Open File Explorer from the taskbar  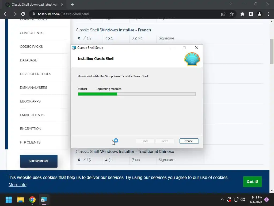coord(20,200)
